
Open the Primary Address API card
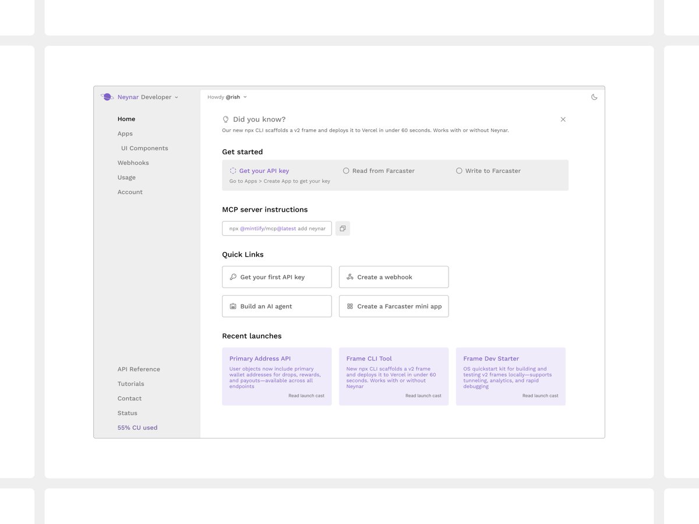click(277, 377)
